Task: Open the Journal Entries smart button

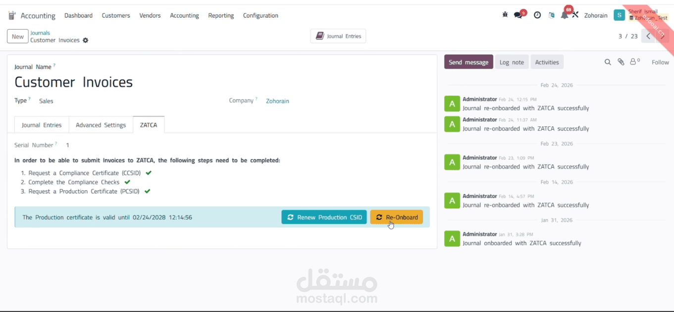Action: pyautogui.click(x=338, y=36)
